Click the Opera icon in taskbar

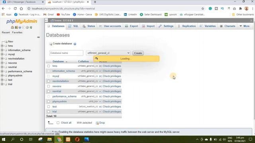(77, 139)
